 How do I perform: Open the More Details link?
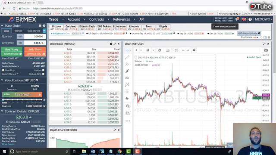(x=9, y=144)
